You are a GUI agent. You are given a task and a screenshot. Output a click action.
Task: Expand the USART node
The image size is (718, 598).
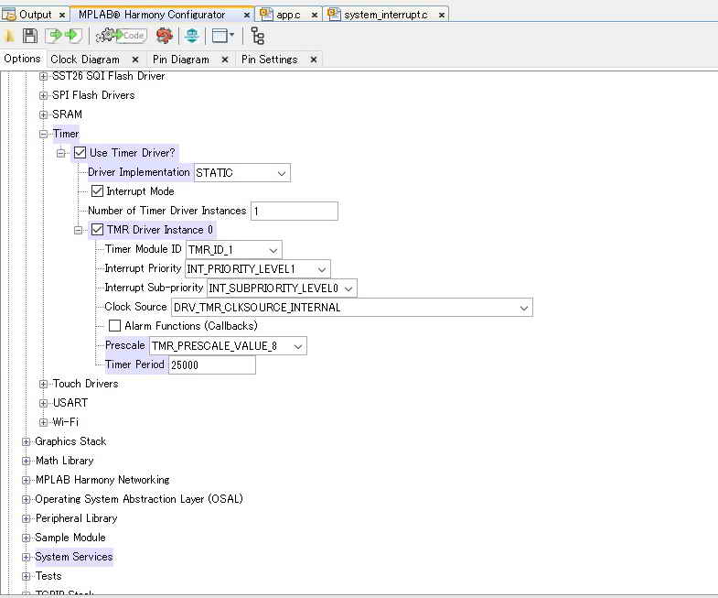[x=44, y=404]
